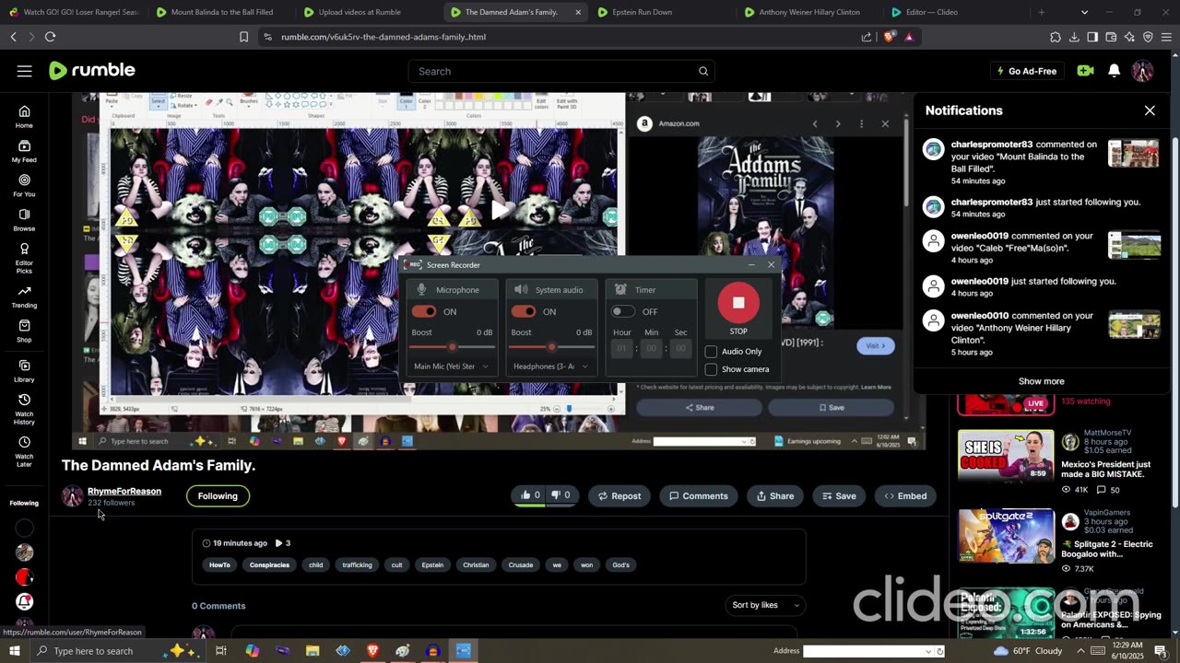Like the video with thumbs up
Viewport: 1180px width, 663px height.
pyautogui.click(x=531, y=495)
